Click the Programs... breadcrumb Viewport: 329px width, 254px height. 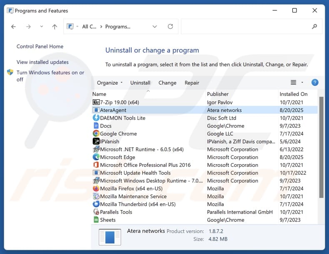(118, 27)
